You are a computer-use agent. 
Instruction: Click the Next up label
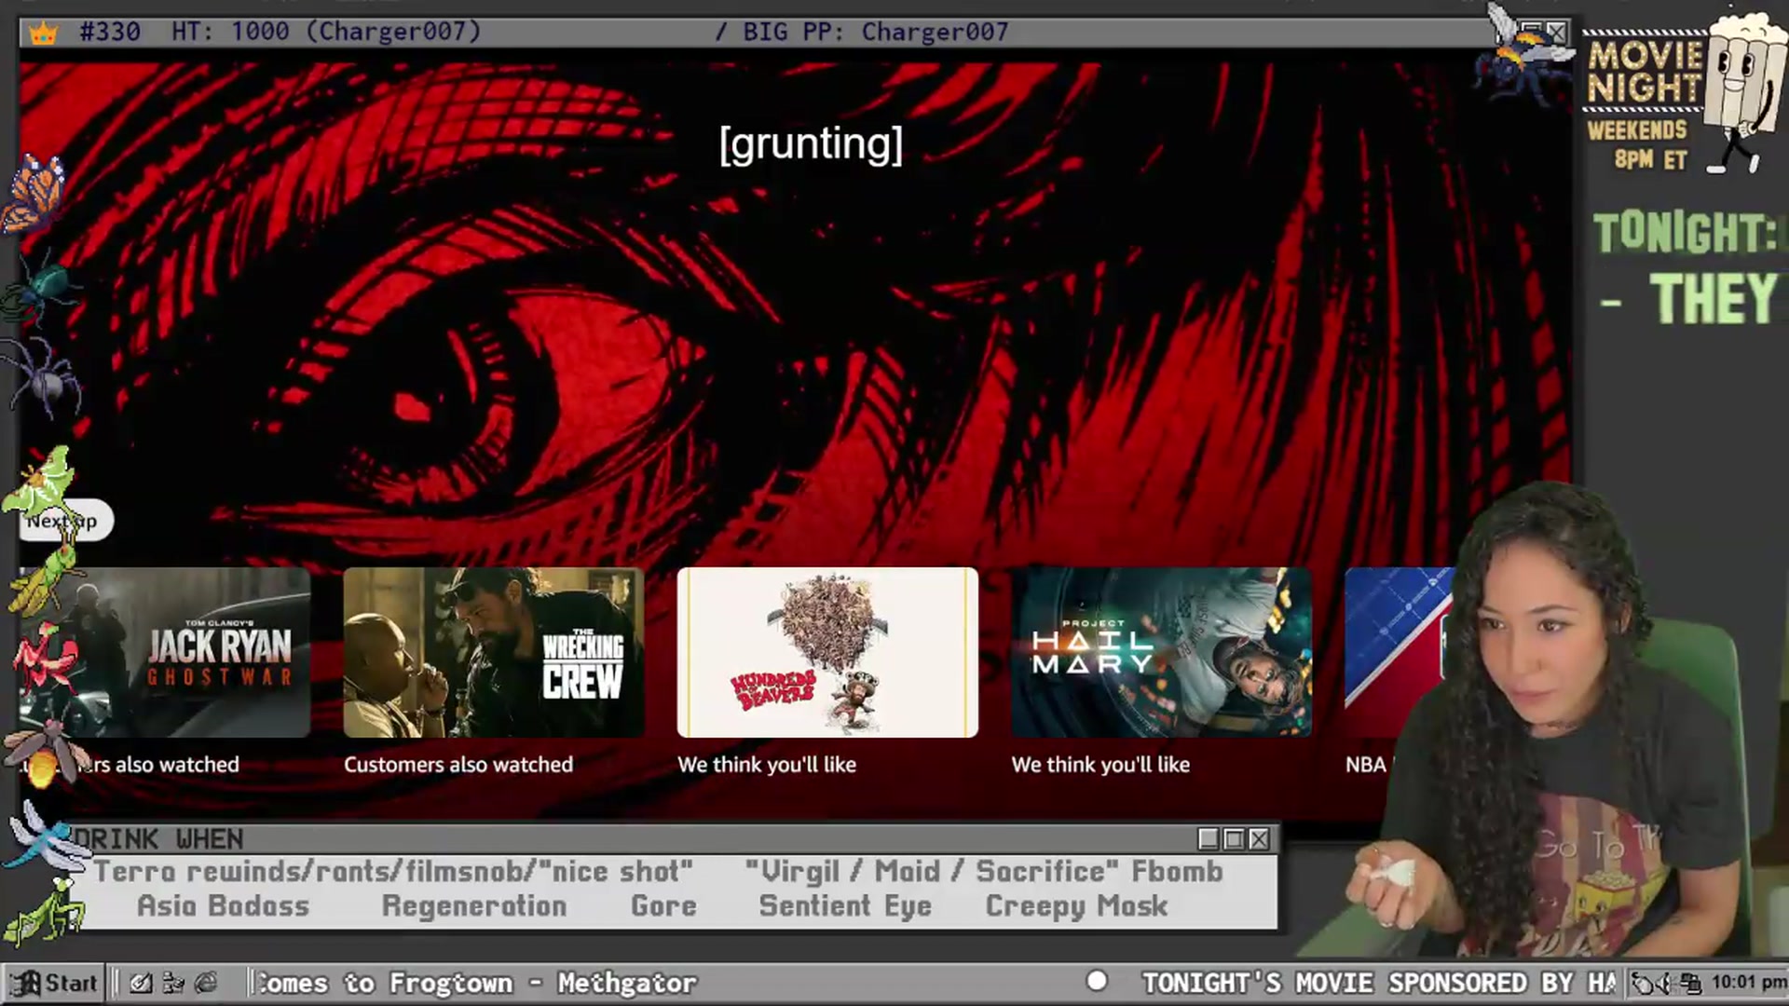(65, 521)
